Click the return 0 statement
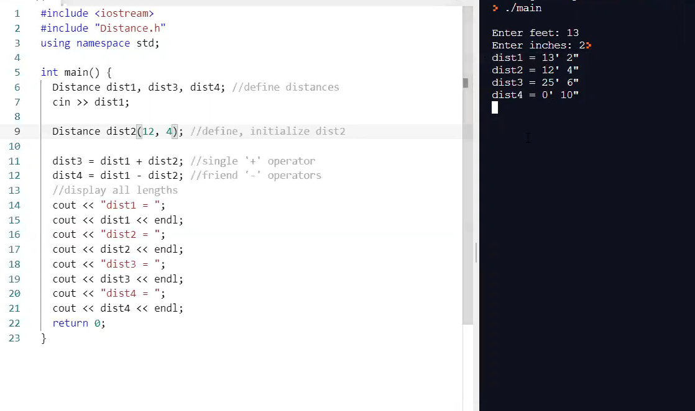 point(78,323)
